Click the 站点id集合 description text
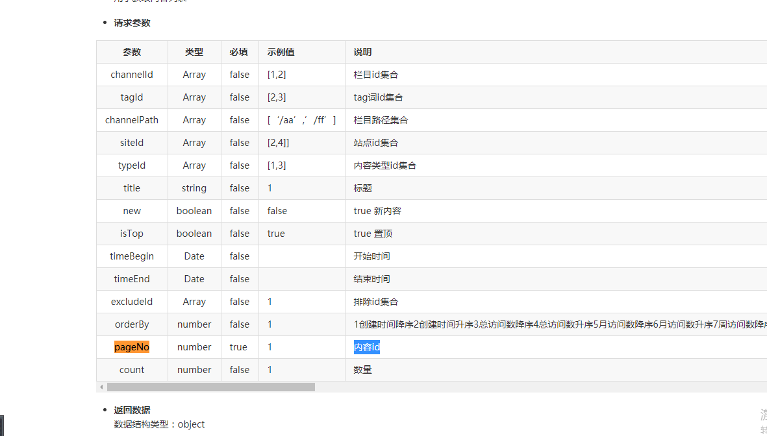Image resolution: width=767 pixels, height=436 pixels. click(376, 143)
